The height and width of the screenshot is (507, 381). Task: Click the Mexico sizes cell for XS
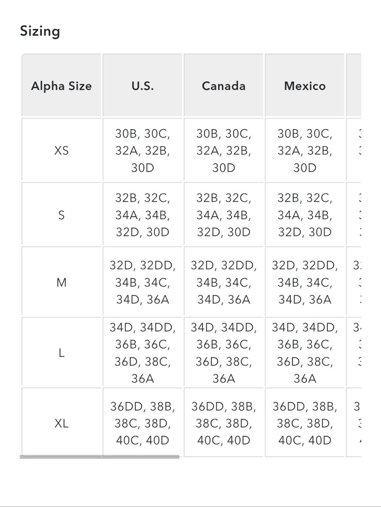coord(305,150)
